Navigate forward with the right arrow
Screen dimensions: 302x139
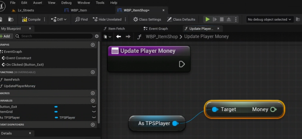(128, 36)
